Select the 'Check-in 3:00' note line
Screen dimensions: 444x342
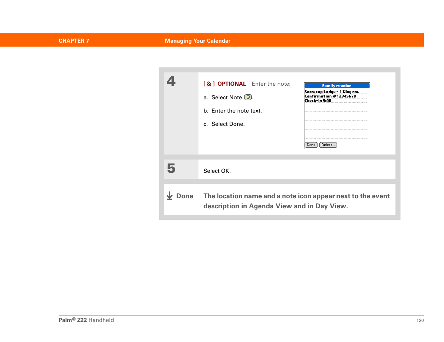tap(318, 101)
